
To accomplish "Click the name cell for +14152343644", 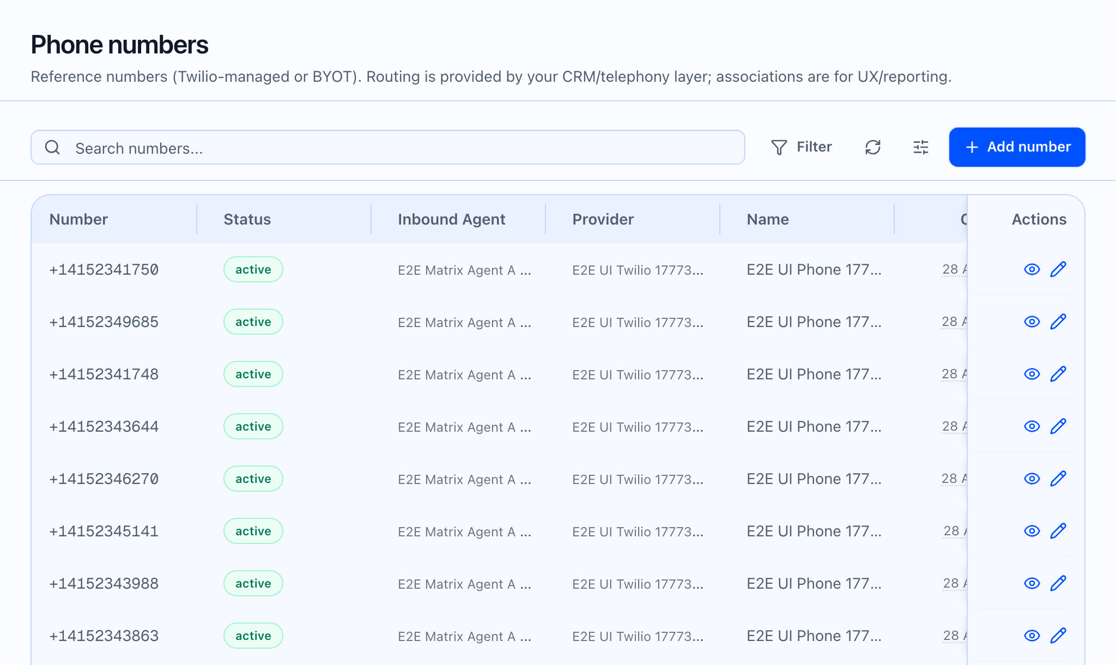I will point(814,426).
